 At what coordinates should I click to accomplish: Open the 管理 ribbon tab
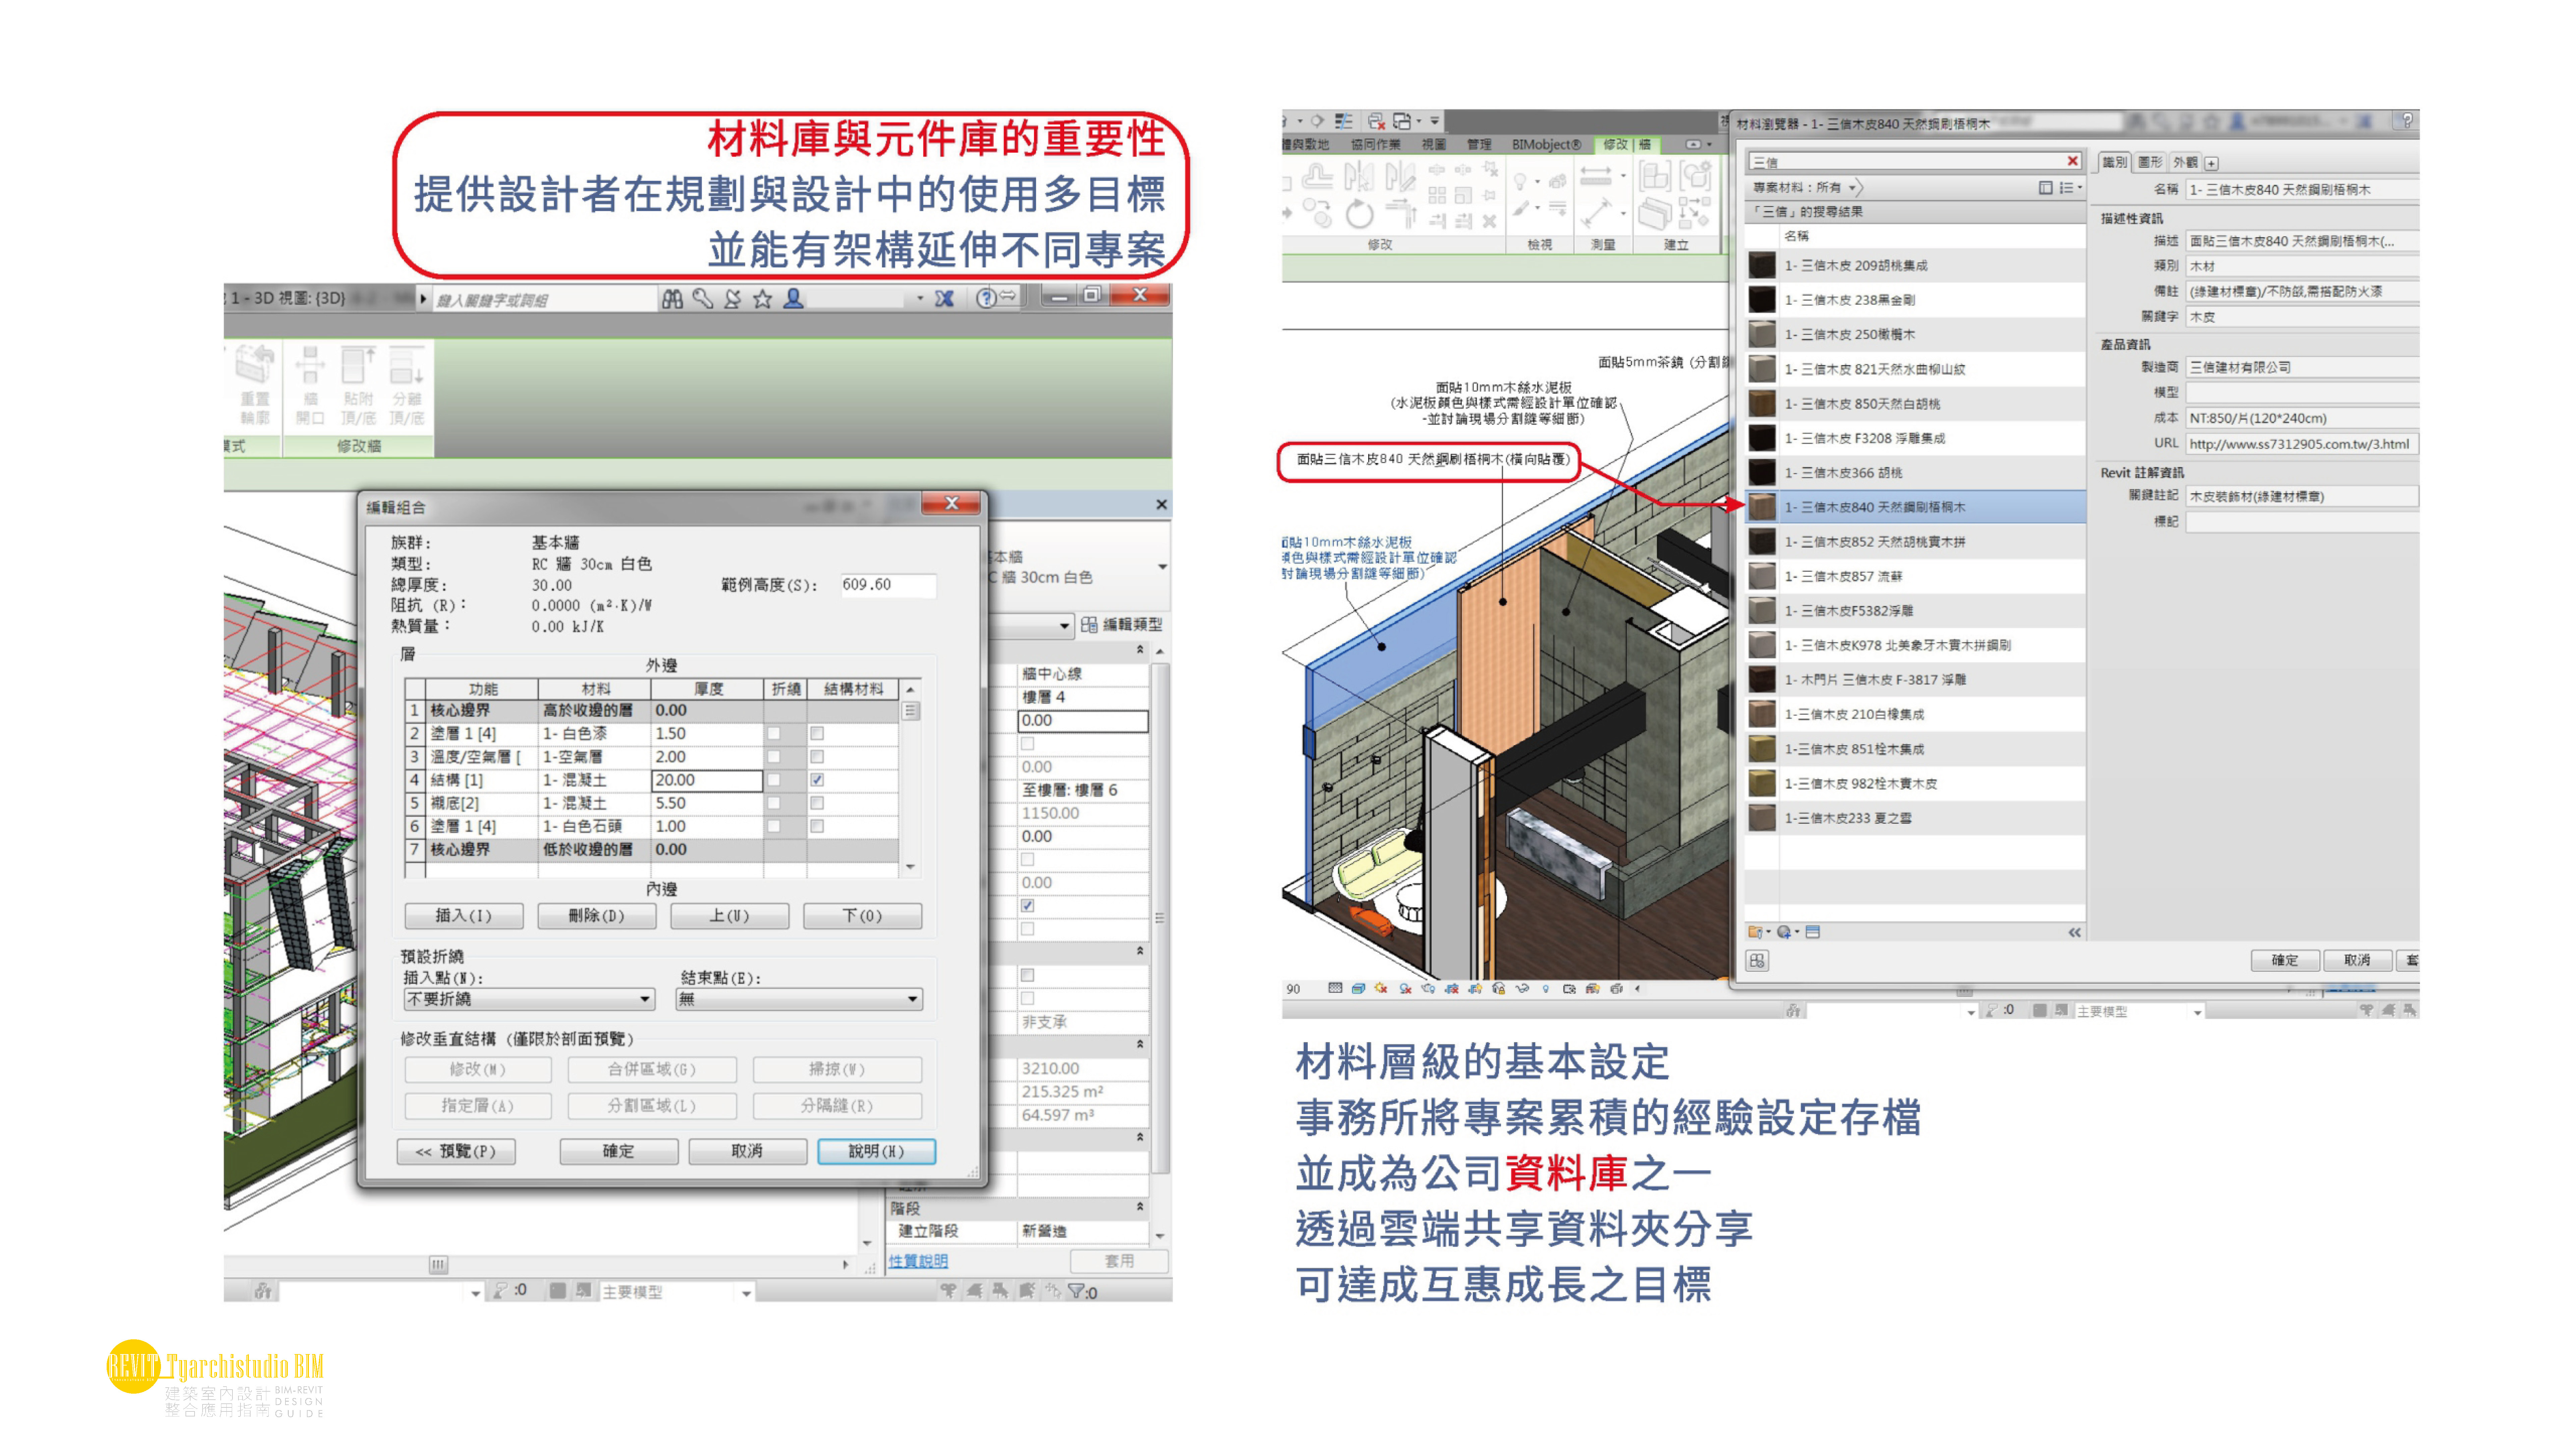click(1479, 144)
